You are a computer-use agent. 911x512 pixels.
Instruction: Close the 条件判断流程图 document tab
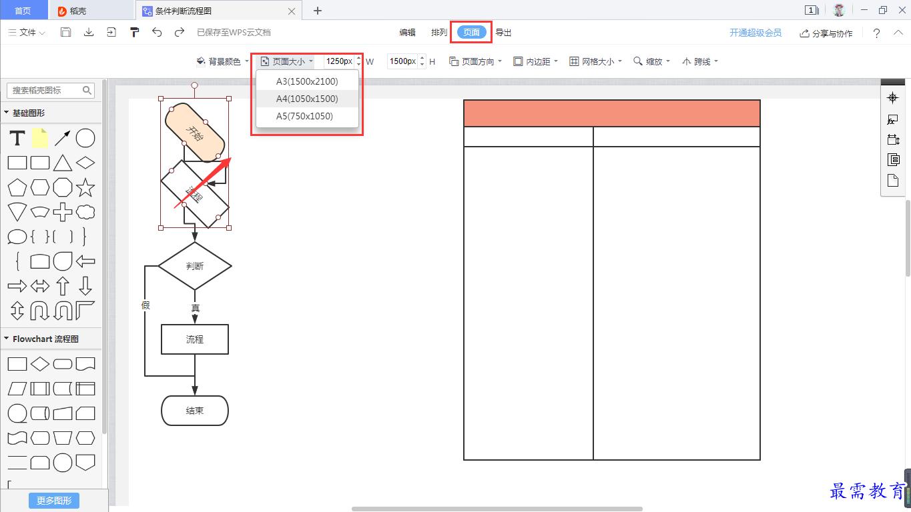click(x=291, y=11)
